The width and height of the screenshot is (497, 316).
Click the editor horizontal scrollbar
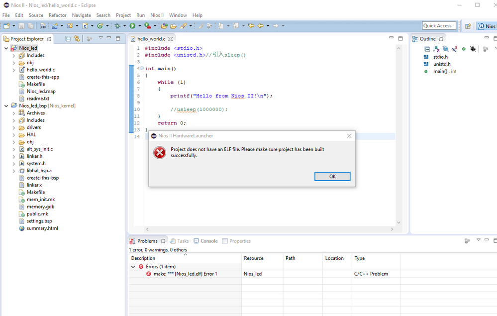click(x=269, y=229)
